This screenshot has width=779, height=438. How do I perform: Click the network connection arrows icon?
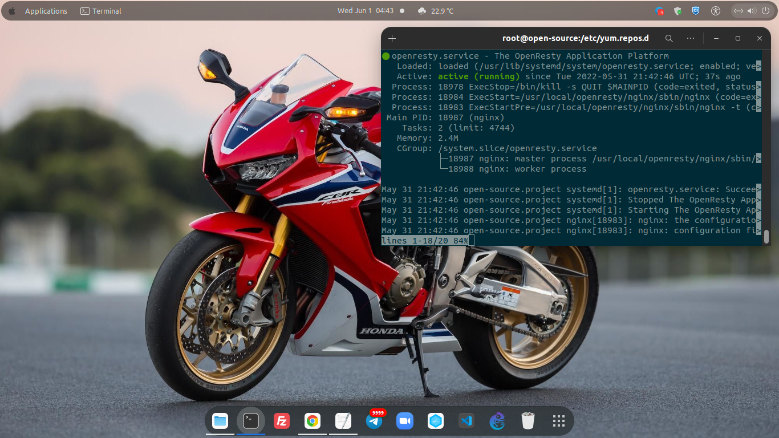738,11
